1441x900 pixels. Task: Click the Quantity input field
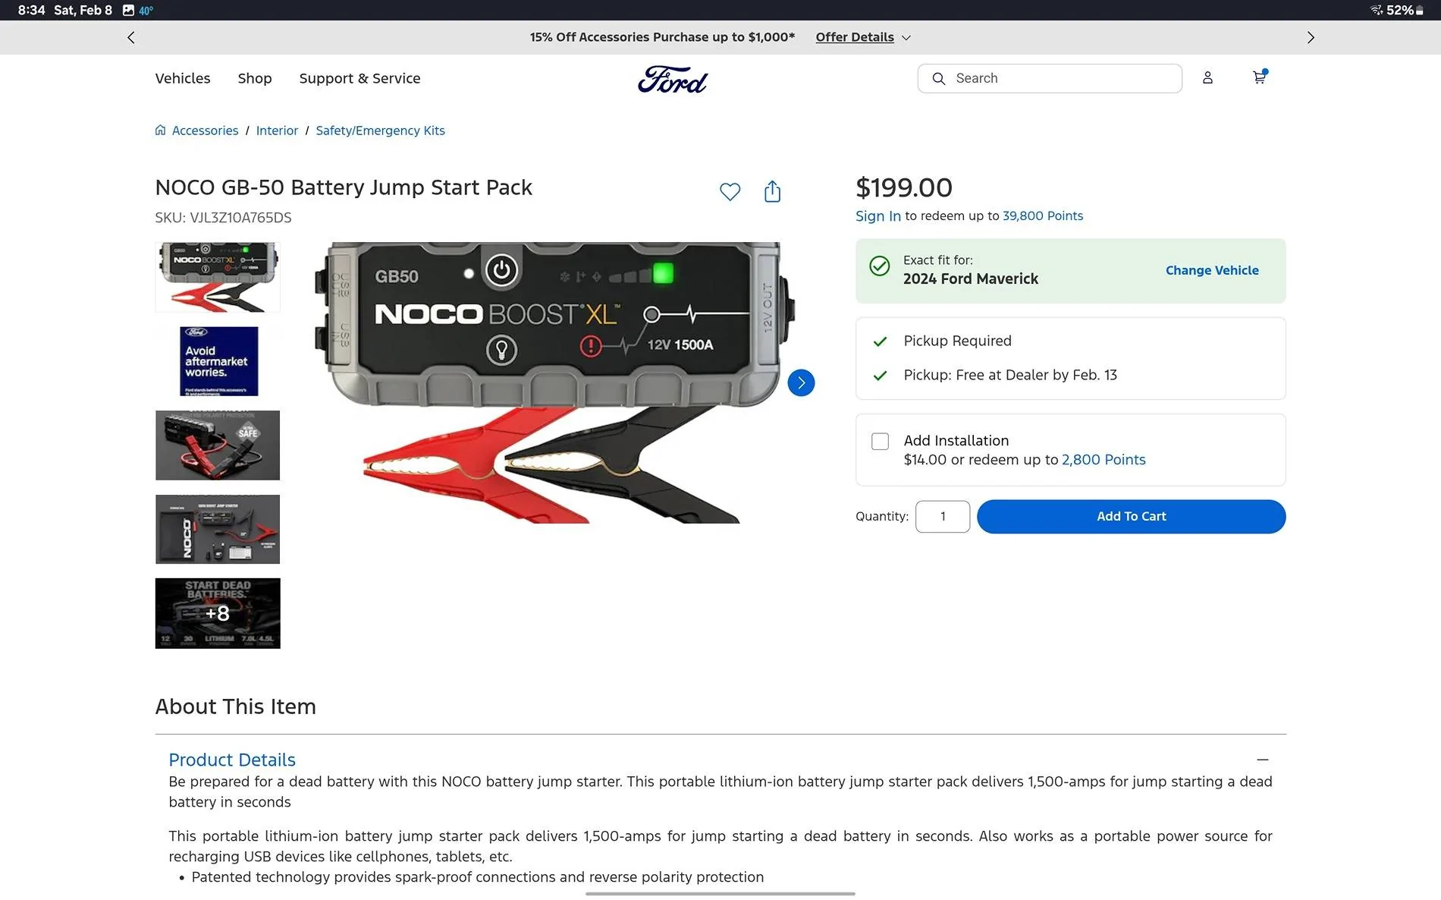943,517
